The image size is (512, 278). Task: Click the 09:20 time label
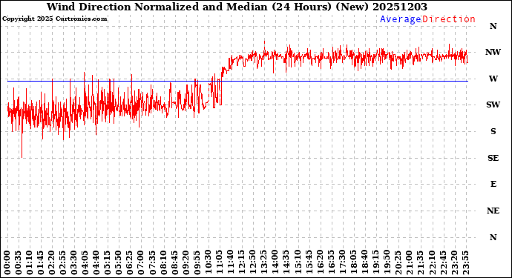(186, 262)
